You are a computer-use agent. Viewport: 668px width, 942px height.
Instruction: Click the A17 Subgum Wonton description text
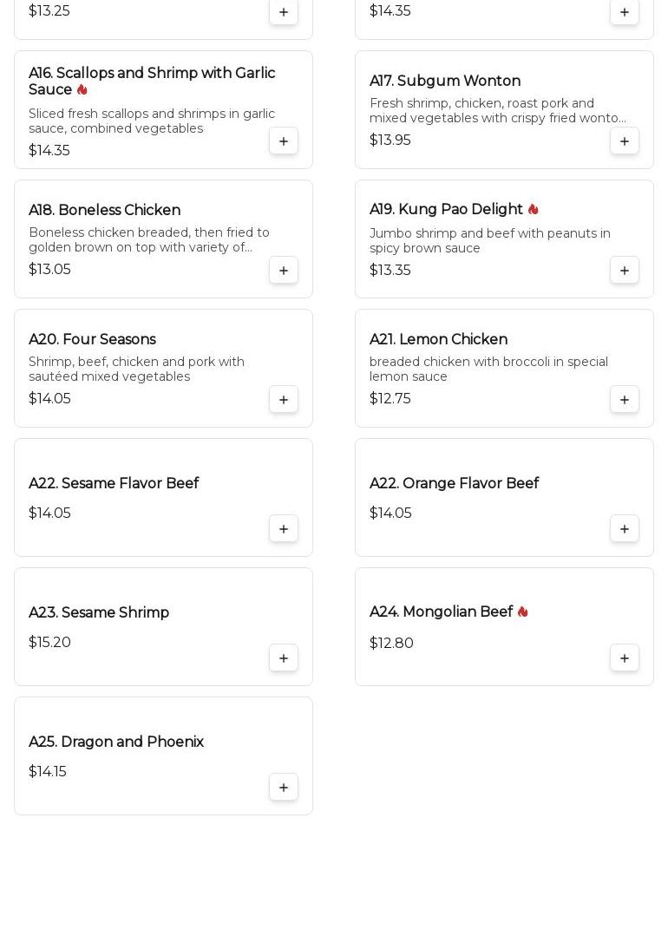497,111
